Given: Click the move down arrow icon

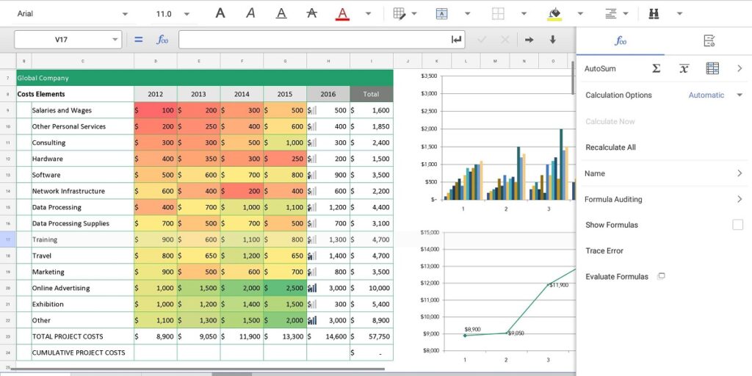Looking at the screenshot, I should tap(553, 40).
